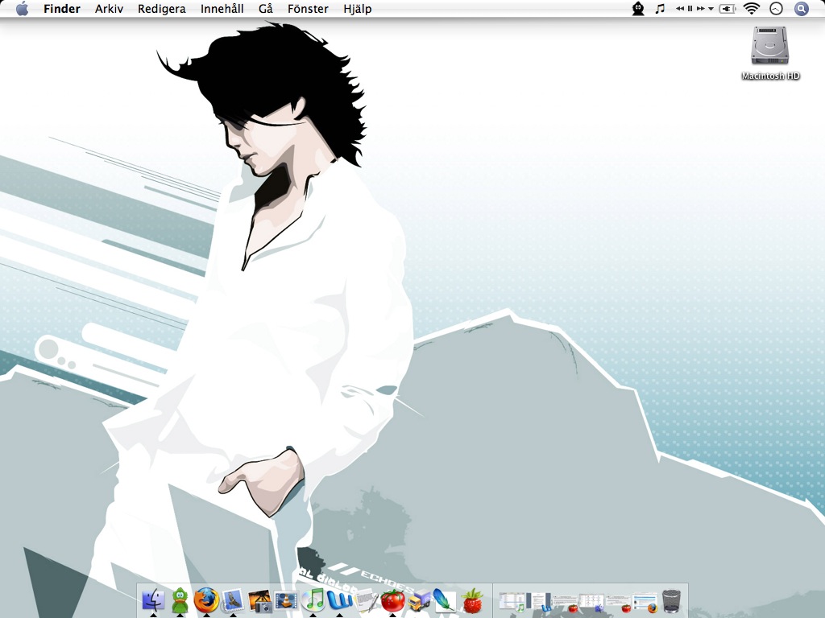
Task: Launch VLC cone icon in Dock
Action: [x=286, y=600]
